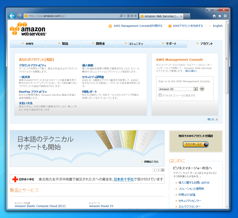The width and height of the screenshot is (238, 218).
Task: Show banner slide 1
Action: pyautogui.click(x=154, y=170)
